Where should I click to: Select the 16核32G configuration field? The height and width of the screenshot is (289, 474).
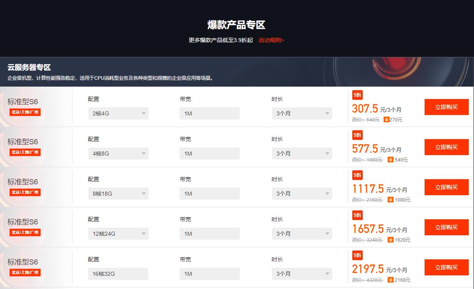coord(118,274)
